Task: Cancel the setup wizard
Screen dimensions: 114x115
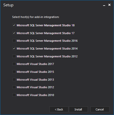Action: click(x=100, y=109)
